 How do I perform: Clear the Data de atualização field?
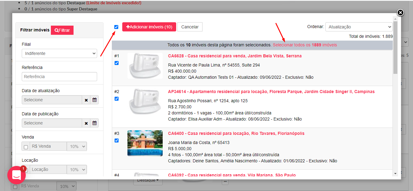pyautogui.click(x=86, y=100)
